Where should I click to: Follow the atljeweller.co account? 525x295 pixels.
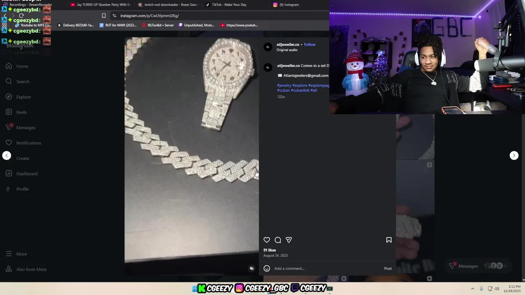pos(310,44)
